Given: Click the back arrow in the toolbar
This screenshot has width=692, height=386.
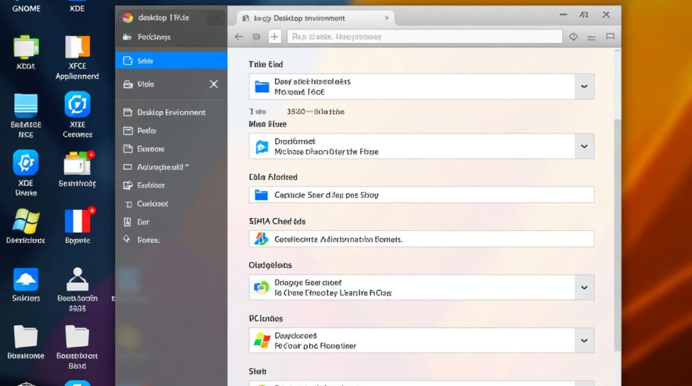Looking at the screenshot, I should (x=238, y=37).
